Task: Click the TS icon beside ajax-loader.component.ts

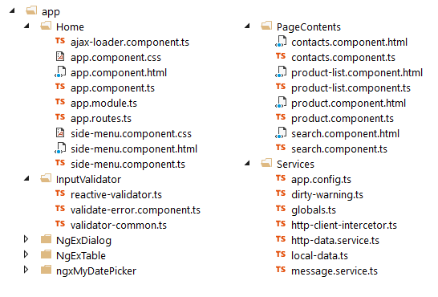Action: [x=60, y=41]
